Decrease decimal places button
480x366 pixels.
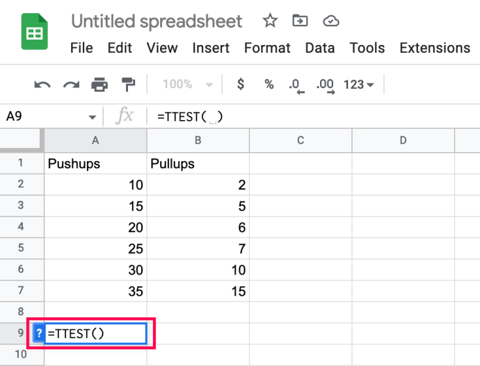tap(296, 85)
